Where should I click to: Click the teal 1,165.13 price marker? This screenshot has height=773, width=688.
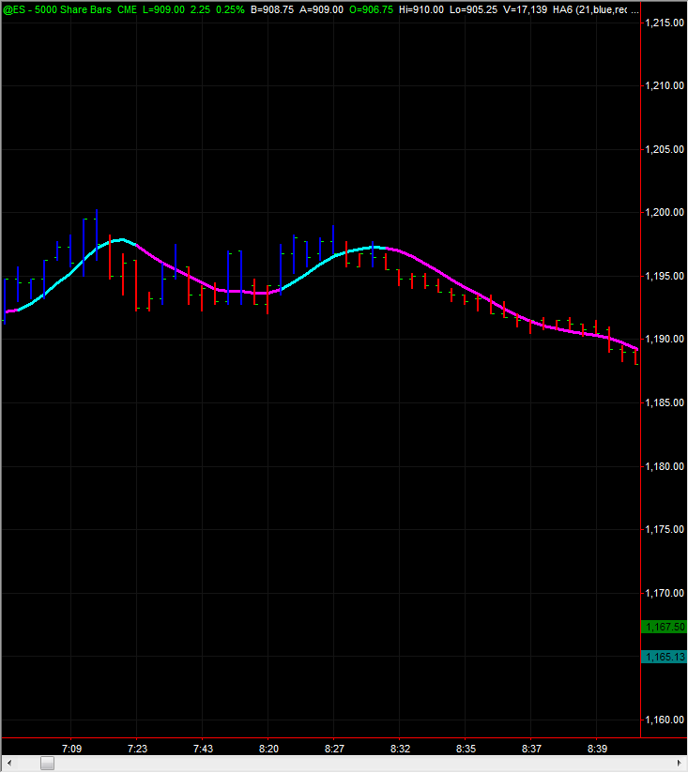pos(664,657)
